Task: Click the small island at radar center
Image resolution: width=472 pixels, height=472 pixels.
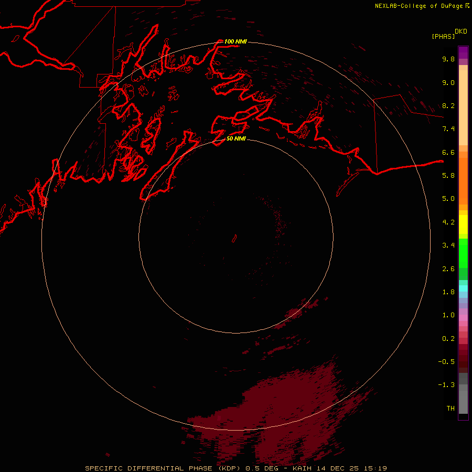Action: coord(234,239)
